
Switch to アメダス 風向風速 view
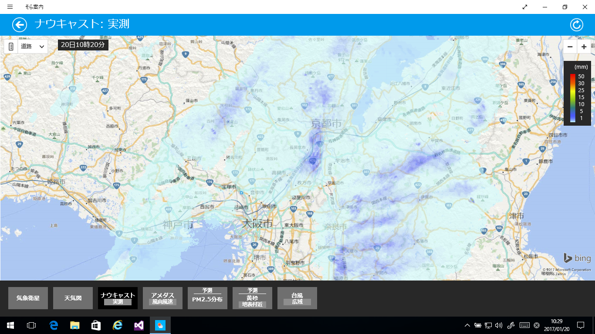point(162,298)
